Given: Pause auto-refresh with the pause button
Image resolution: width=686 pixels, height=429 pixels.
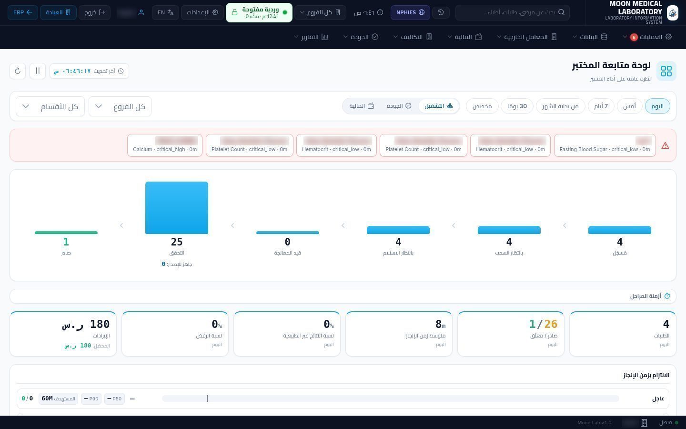Looking at the screenshot, I should tap(38, 71).
